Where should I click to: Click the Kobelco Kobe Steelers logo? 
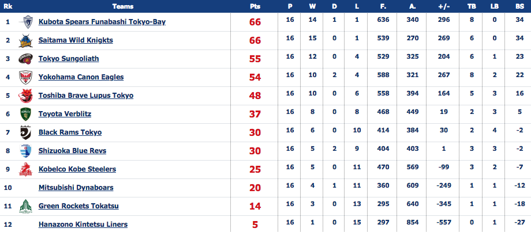coord(26,169)
